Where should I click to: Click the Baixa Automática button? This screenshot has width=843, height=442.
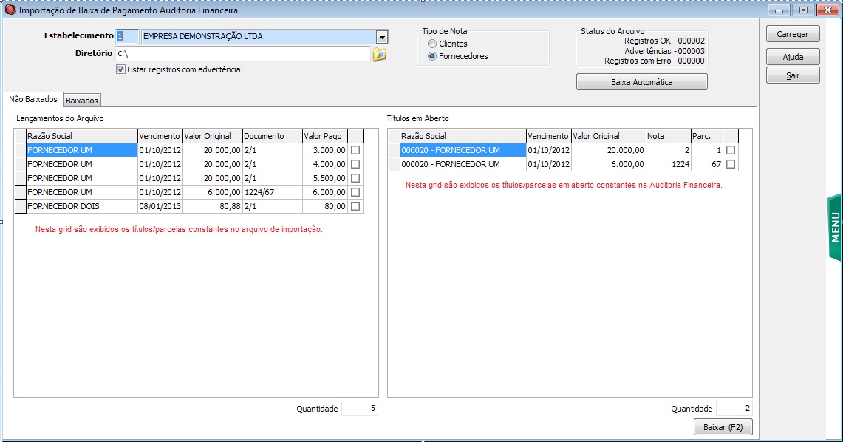point(641,82)
